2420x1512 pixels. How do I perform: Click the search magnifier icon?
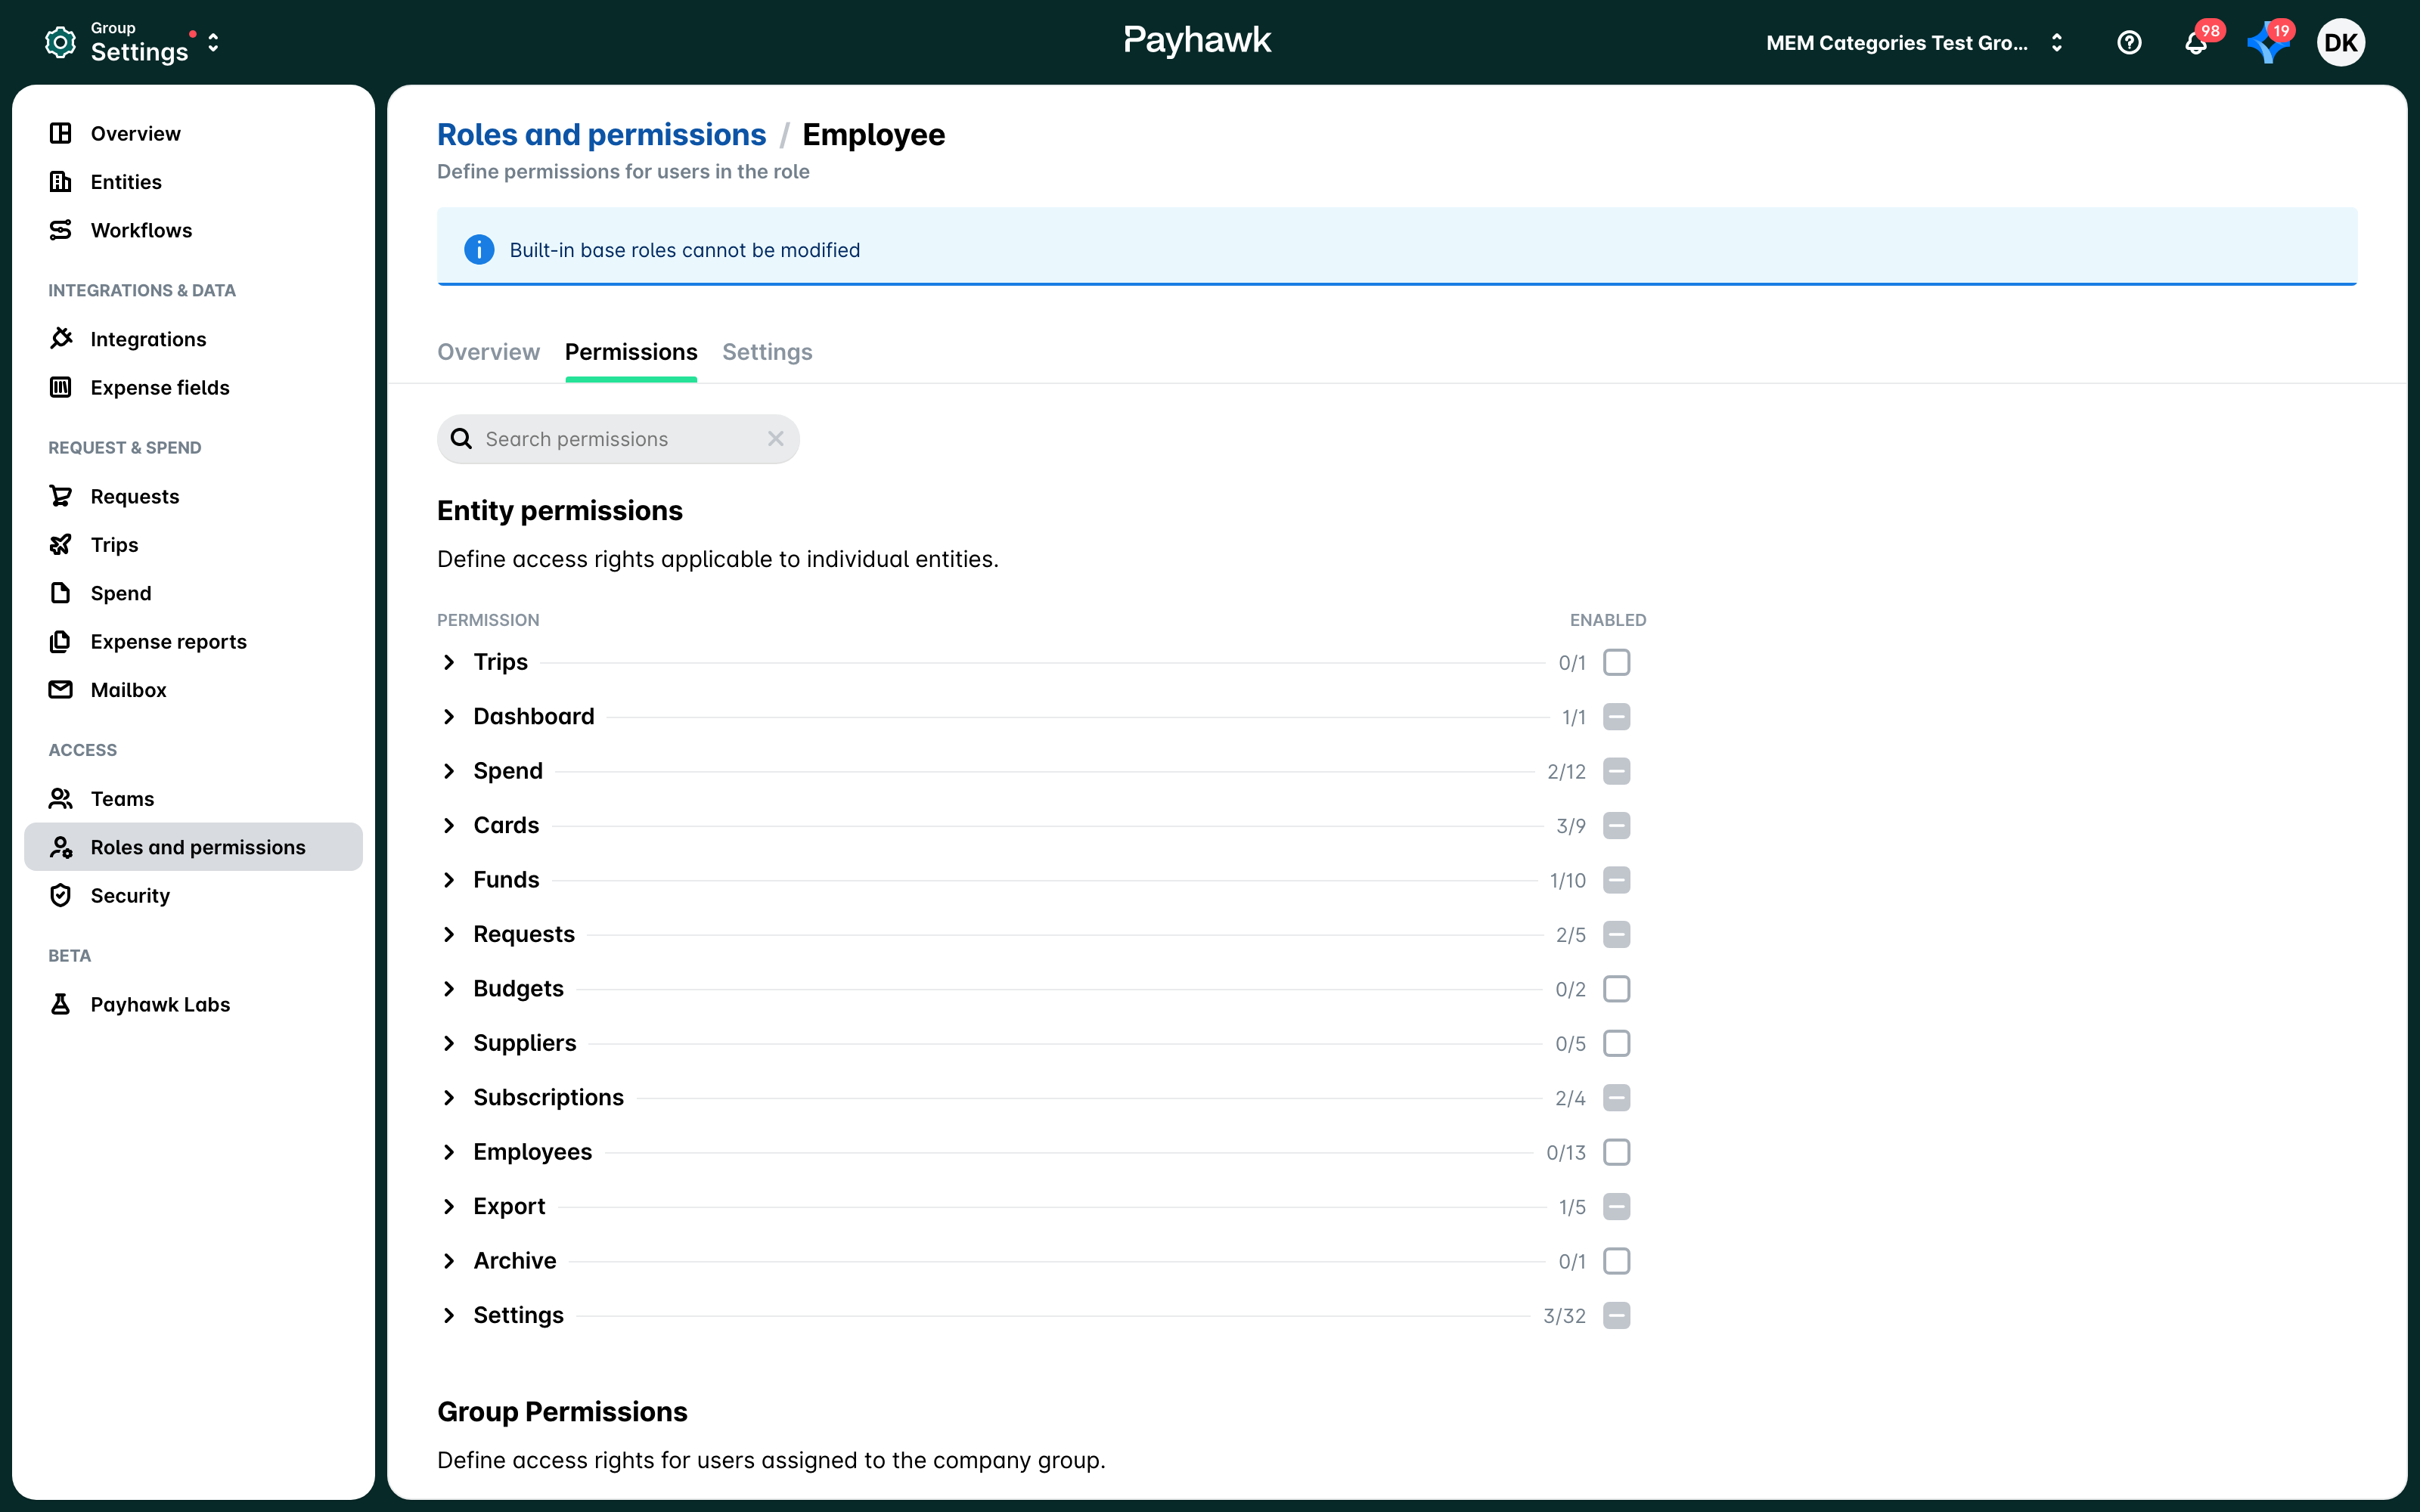click(x=461, y=438)
